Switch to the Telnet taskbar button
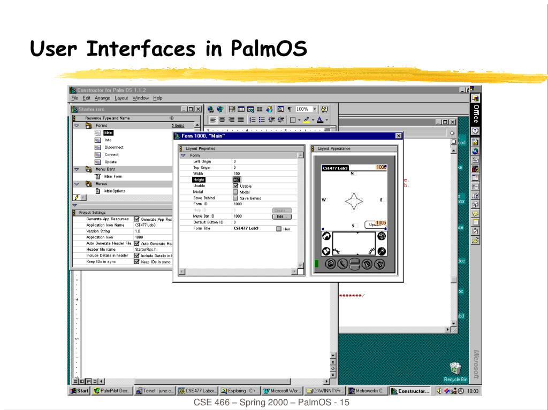 (x=154, y=391)
